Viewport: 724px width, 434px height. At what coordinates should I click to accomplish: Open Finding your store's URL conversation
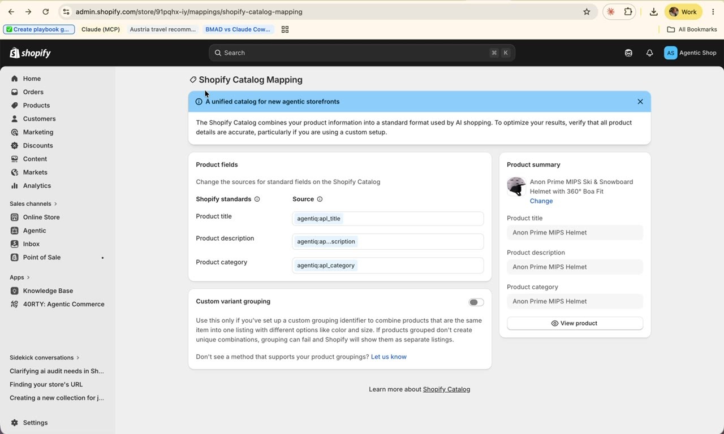pyautogui.click(x=46, y=384)
